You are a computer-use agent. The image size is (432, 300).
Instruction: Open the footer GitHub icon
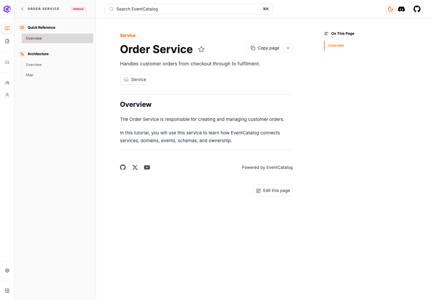click(123, 167)
